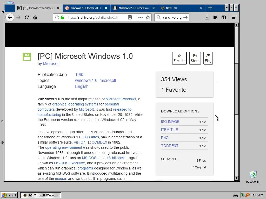The image size is (266, 199).
Task: Open the downloads arrow icon
Action: [x=207, y=17]
